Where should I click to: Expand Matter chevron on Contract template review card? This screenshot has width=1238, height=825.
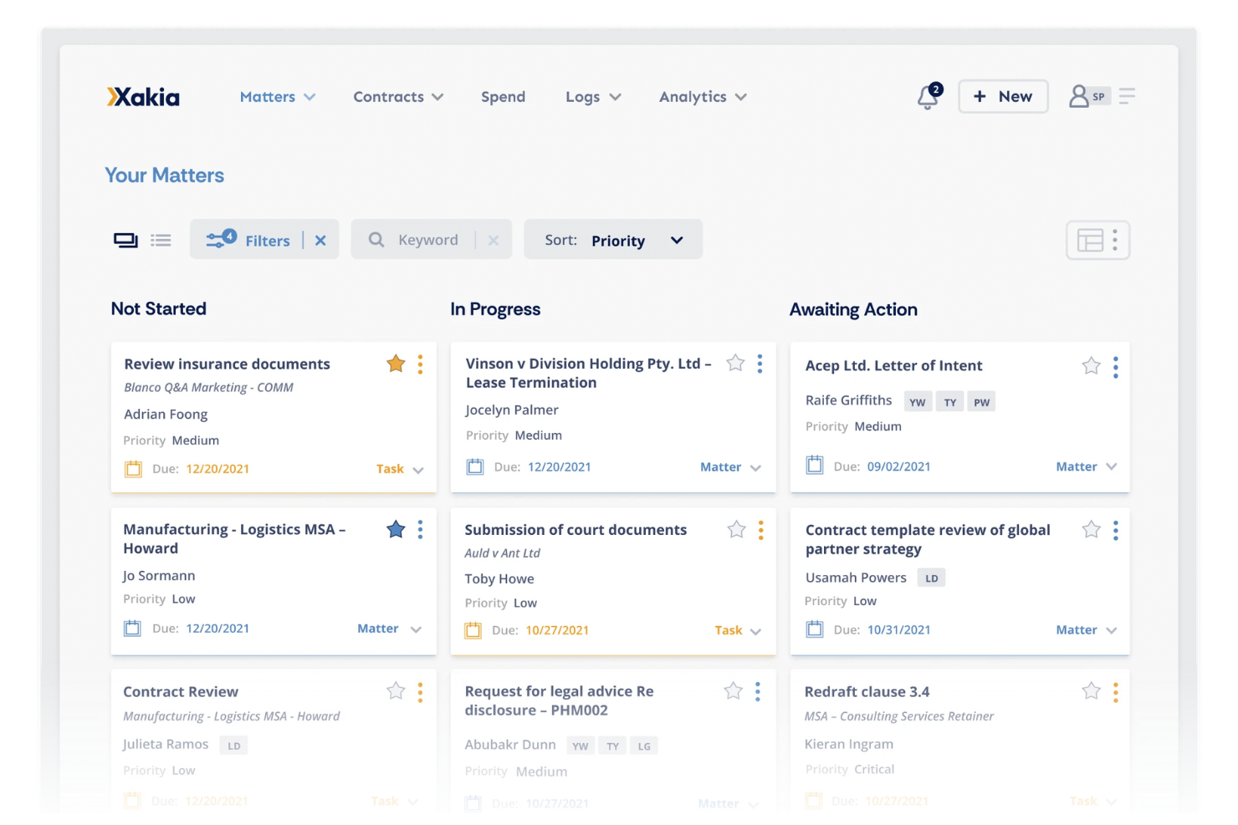(1111, 630)
